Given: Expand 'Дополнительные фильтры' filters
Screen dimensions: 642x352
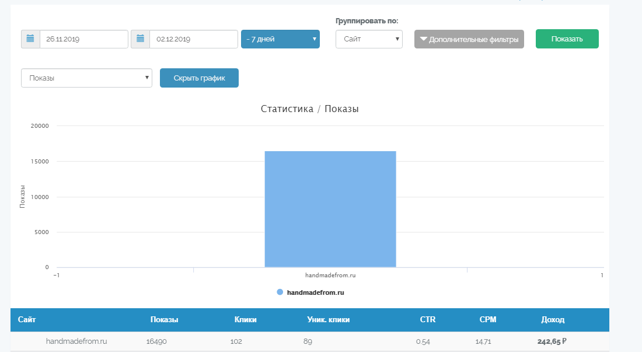Looking at the screenshot, I should click(x=469, y=39).
